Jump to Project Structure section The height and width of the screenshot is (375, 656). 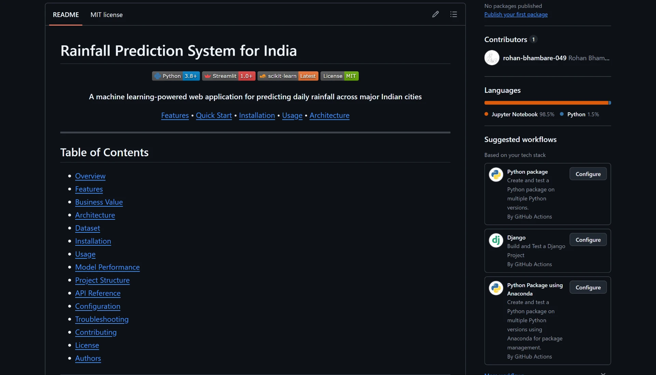pyautogui.click(x=102, y=280)
